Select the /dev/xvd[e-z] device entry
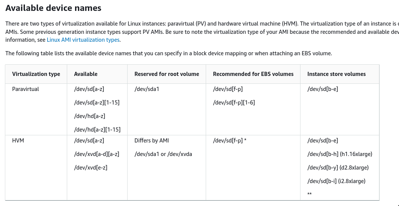The height and width of the screenshot is (206, 399). [91, 168]
